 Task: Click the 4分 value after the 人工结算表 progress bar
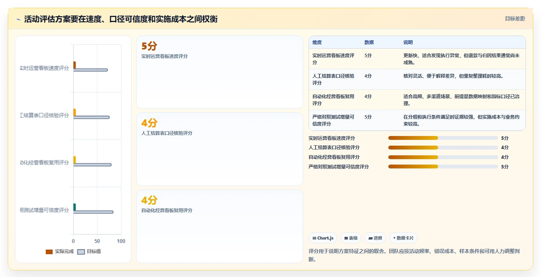click(505, 148)
